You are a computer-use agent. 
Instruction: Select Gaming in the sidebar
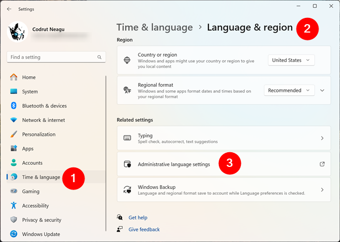56,191
